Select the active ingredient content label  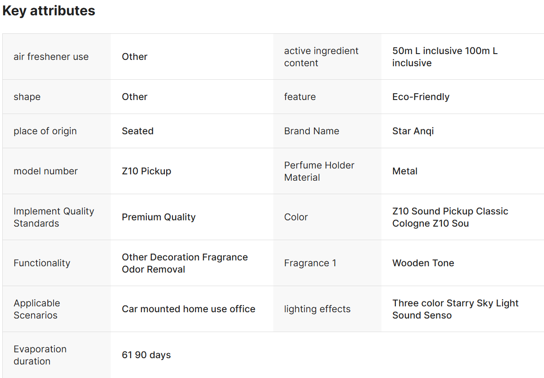click(x=321, y=57)
